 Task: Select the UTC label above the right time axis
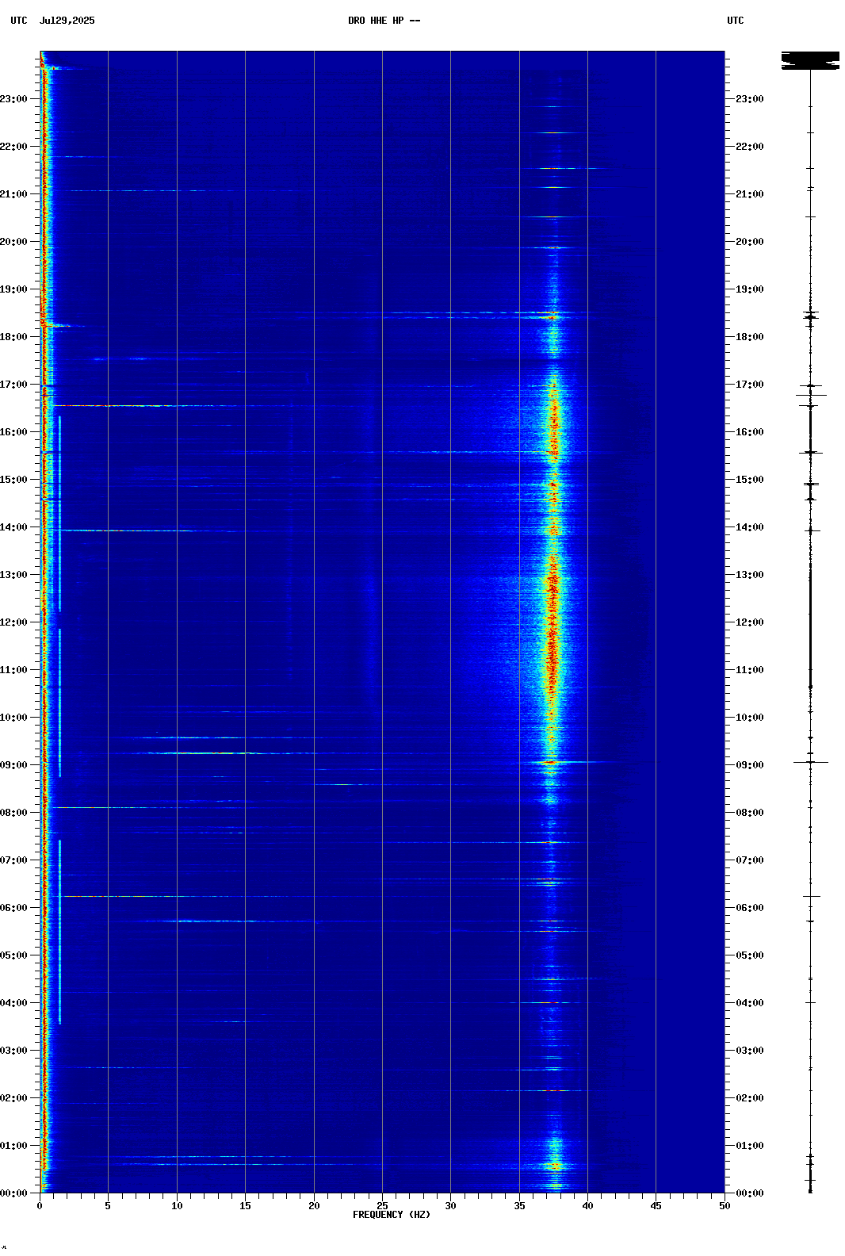736,21
